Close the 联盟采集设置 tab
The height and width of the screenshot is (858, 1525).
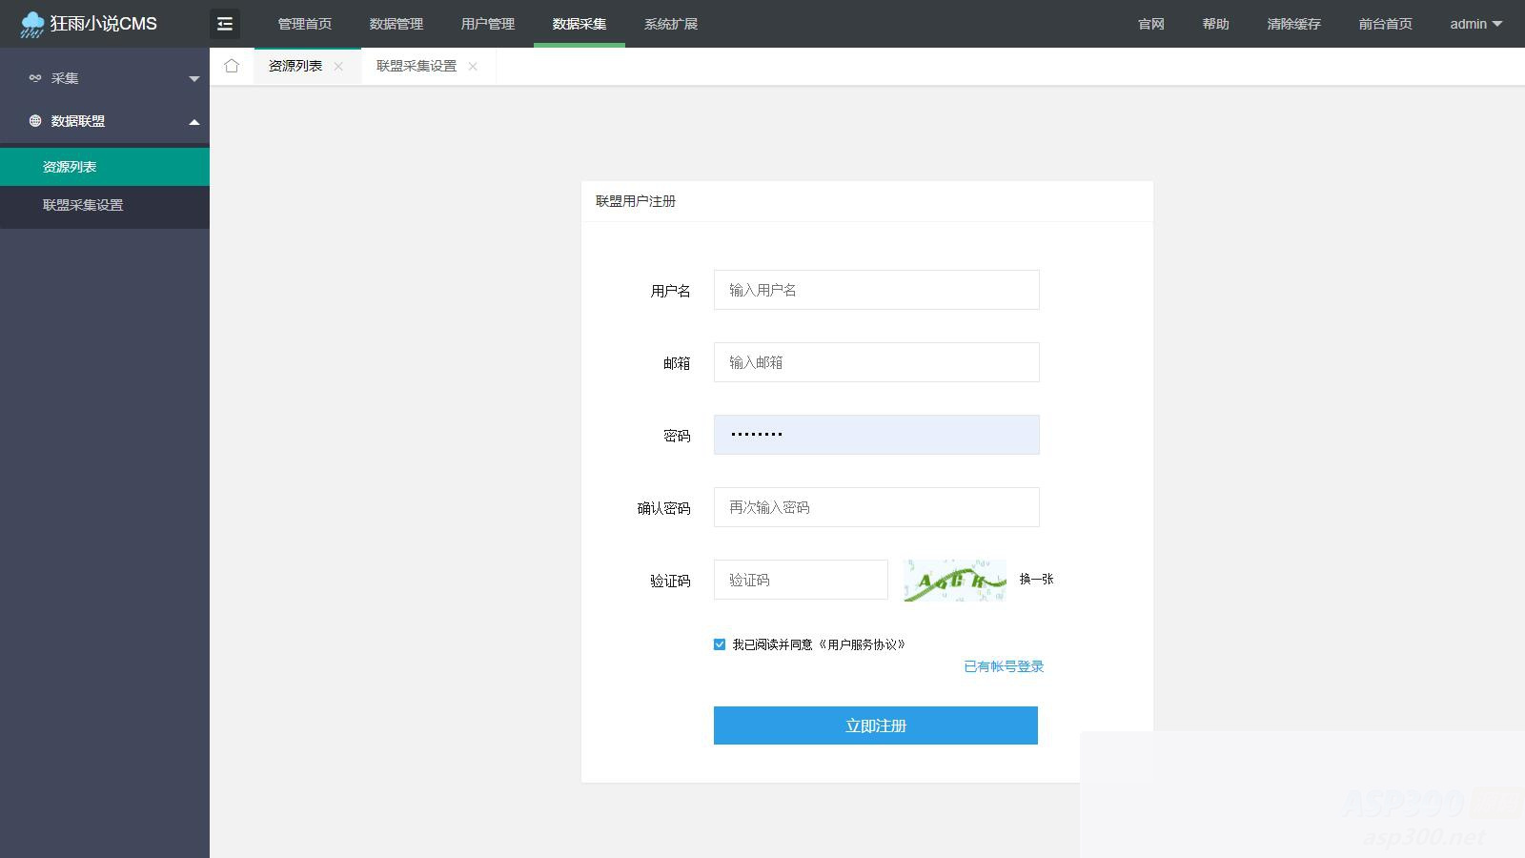pyautogui.click(x=473, y=67)
